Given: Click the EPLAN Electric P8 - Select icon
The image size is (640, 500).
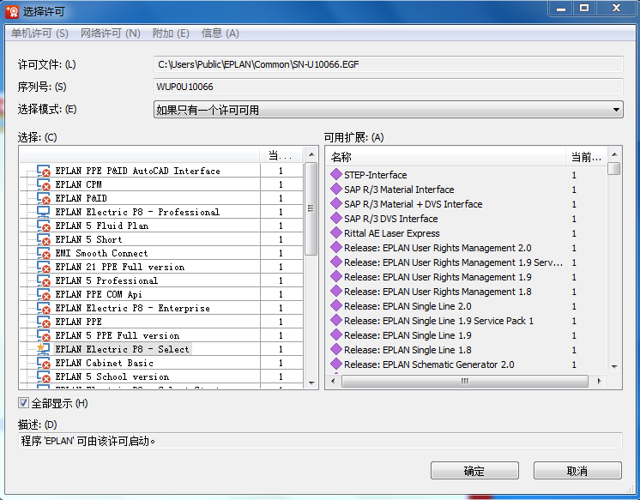Looking at the screenshot, I should pos(43,349).
